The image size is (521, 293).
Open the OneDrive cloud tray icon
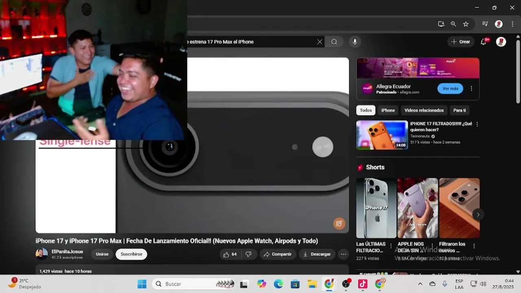433,284
